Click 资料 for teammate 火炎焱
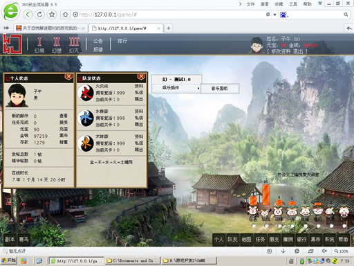Image resolution: width=354 pixels, height=266 pixels. click(139, 86)
